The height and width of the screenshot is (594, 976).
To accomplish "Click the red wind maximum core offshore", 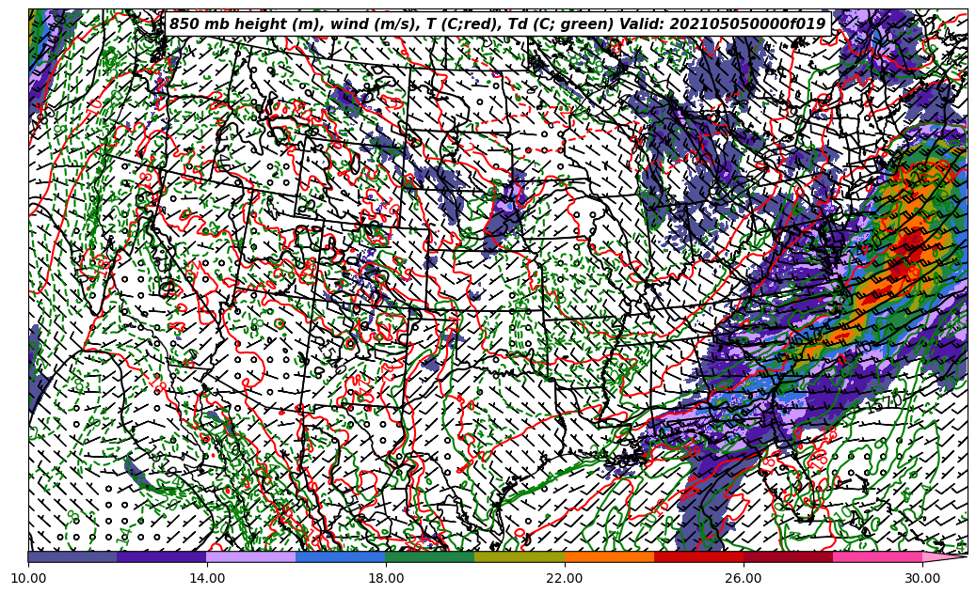I will [909, 249].
